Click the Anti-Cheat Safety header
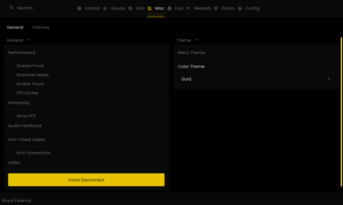Image resolution: width=343 pixels, height=205 pixels. [27, 139]
